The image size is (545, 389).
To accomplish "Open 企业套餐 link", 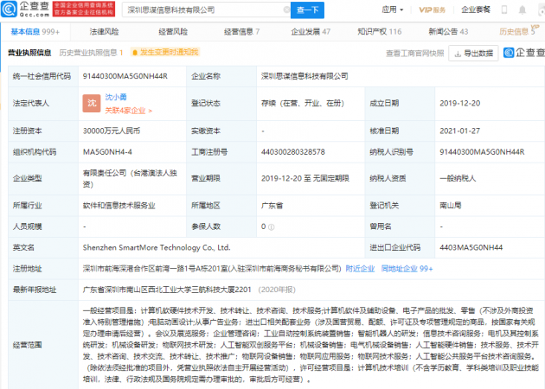I will point(476,10).
